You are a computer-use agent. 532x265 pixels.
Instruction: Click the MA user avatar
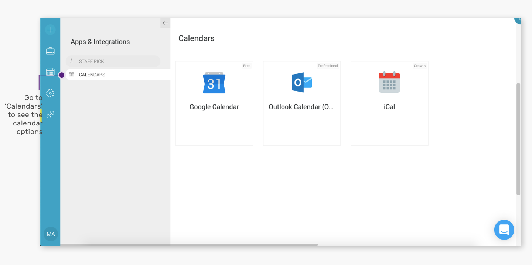[51, 234]
